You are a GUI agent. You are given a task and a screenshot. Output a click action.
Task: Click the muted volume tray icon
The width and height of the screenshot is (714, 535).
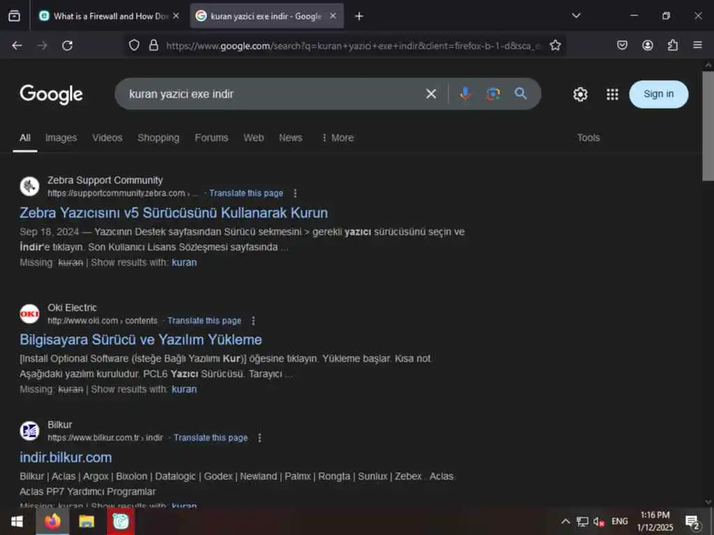599,521
